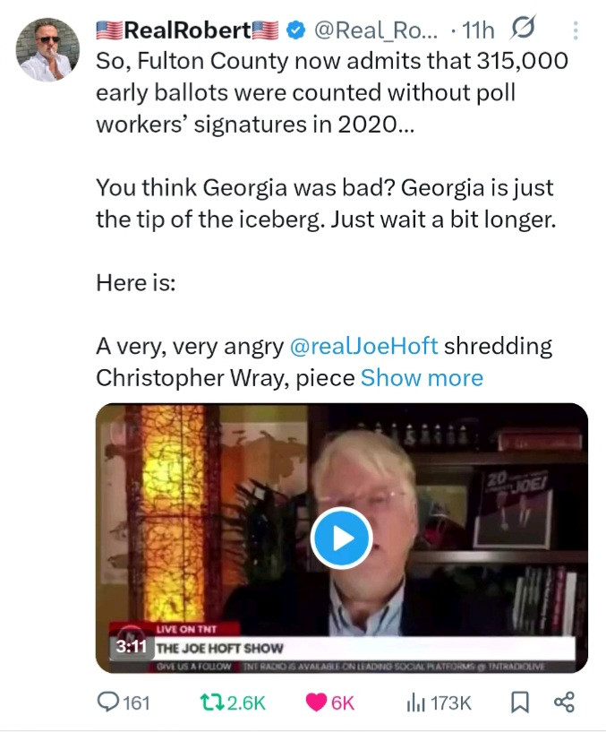Click the slashed-circle Grok icon
The width and height of the screenshot is (606, 732).
520,30
